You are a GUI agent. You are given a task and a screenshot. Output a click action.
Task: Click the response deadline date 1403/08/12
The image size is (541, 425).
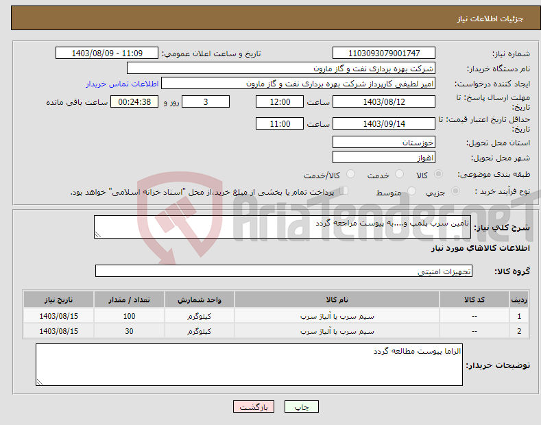[384, 101]
